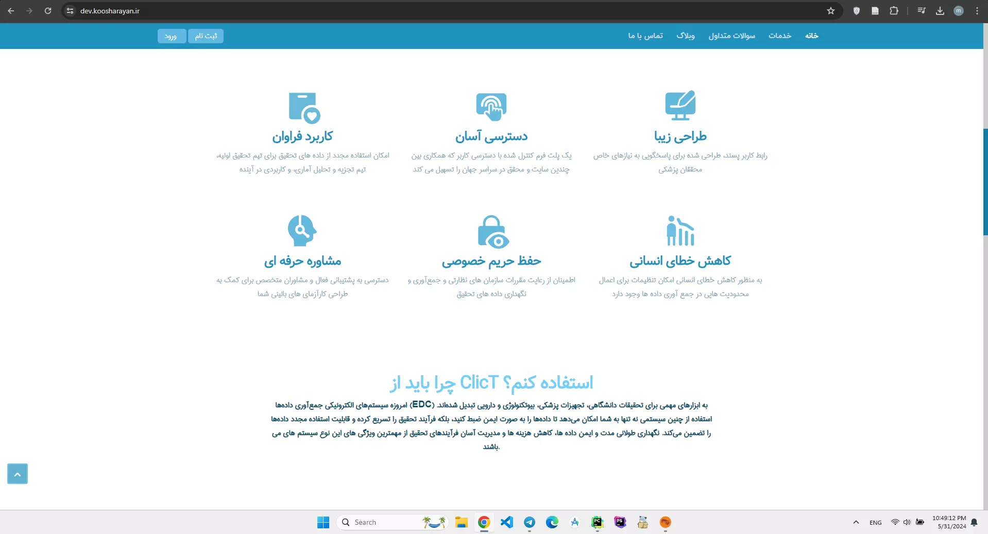Click the Wi-Fi icon in system tray
The width and height of the screenshot is (988, 534).
895,522
